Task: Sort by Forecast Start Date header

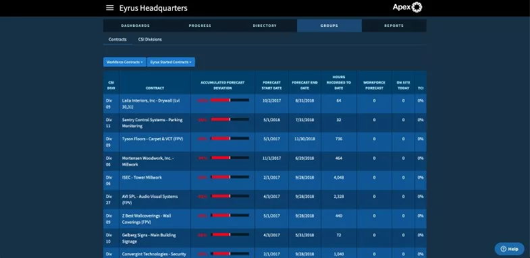Action: pos(271,86)
